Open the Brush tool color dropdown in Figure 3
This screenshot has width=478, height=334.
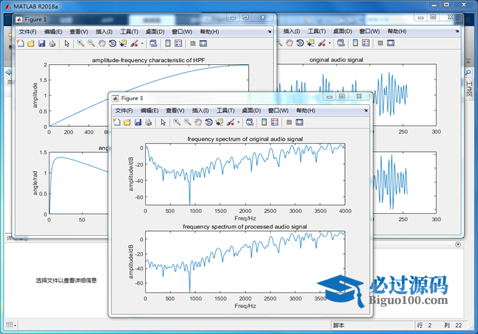(238, 122)
